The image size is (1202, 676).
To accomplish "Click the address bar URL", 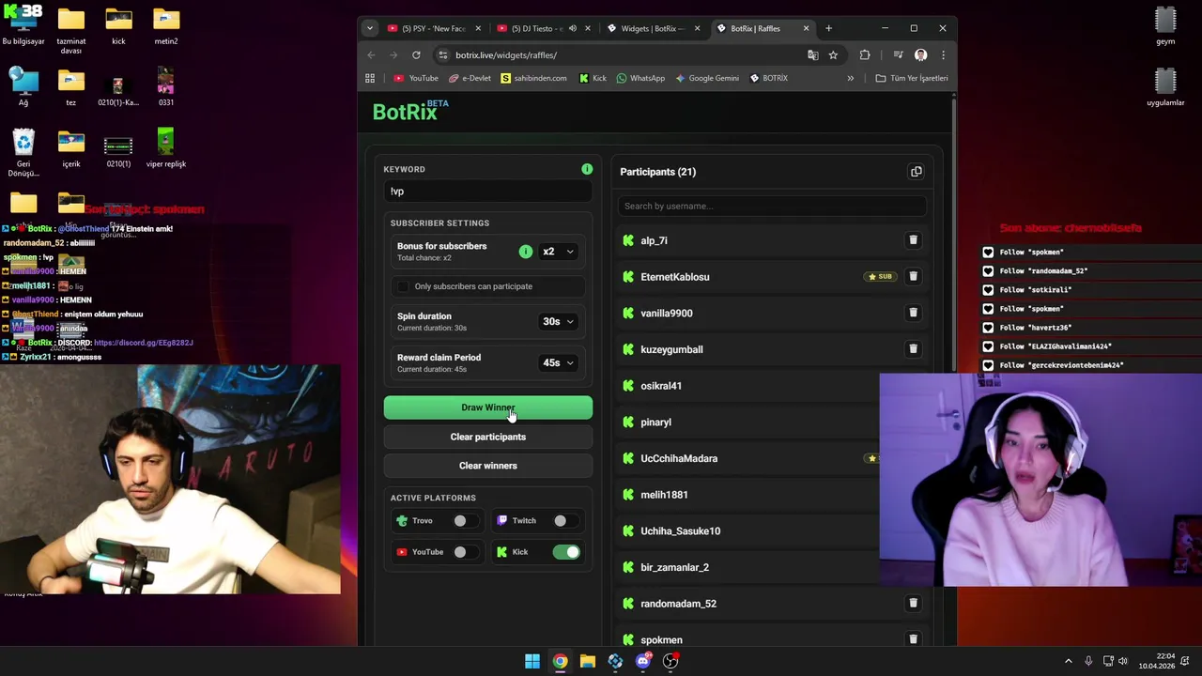I will 506,54.
